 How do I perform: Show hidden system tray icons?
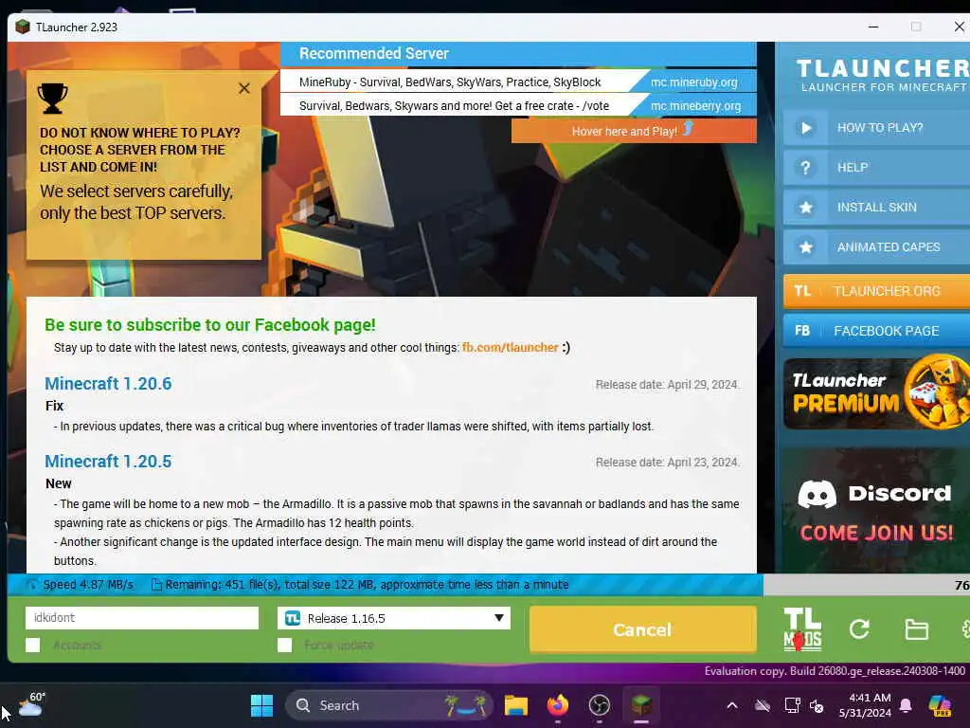(732, 705)
